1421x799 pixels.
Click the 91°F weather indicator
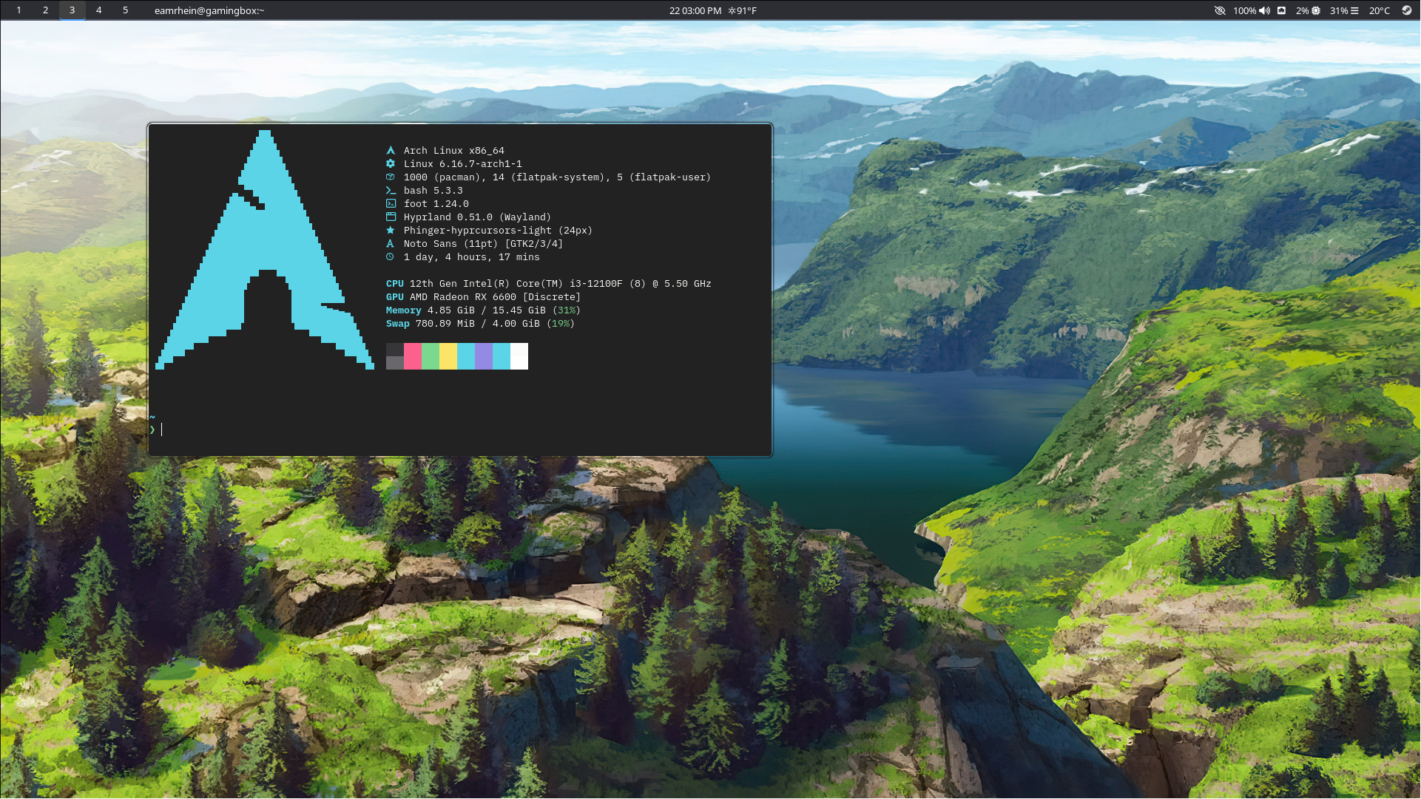pyautogui.click(x=743, y=10)
